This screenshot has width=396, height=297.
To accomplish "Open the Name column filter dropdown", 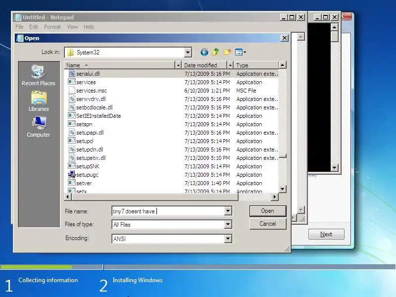I will [178, 65].
